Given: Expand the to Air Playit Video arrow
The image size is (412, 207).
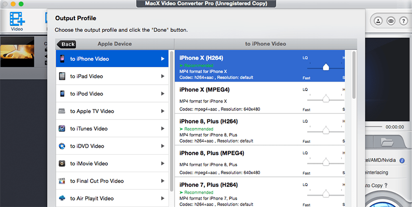Looking at the screenshot, I should (x=163, y=199).
